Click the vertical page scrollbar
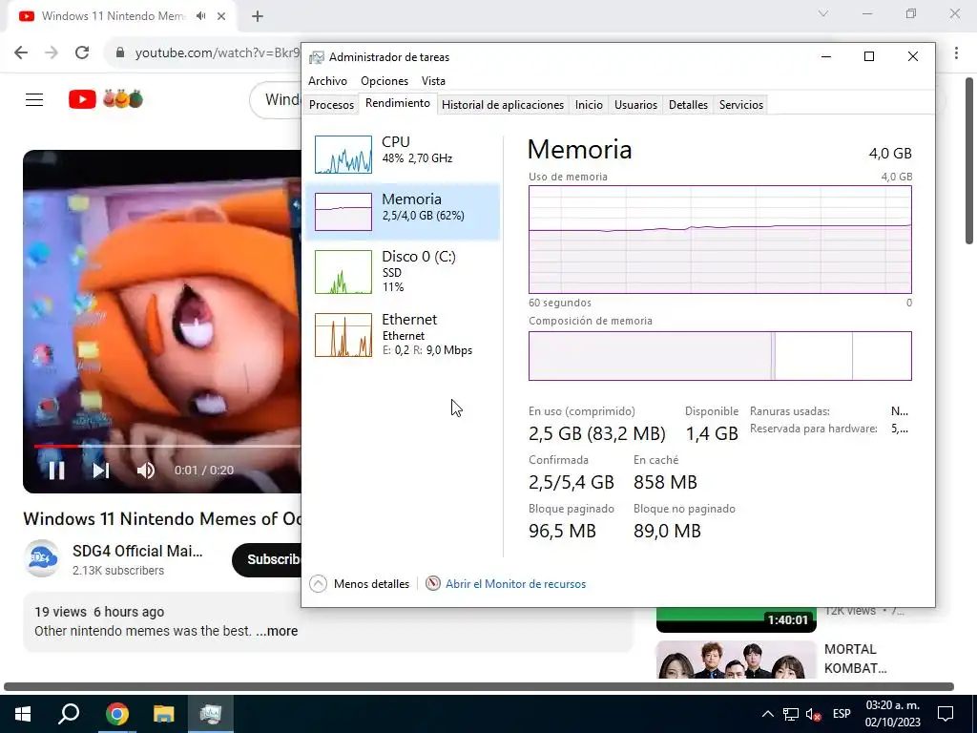The width and height of the screenshot is (977, 733). [969, 160]
